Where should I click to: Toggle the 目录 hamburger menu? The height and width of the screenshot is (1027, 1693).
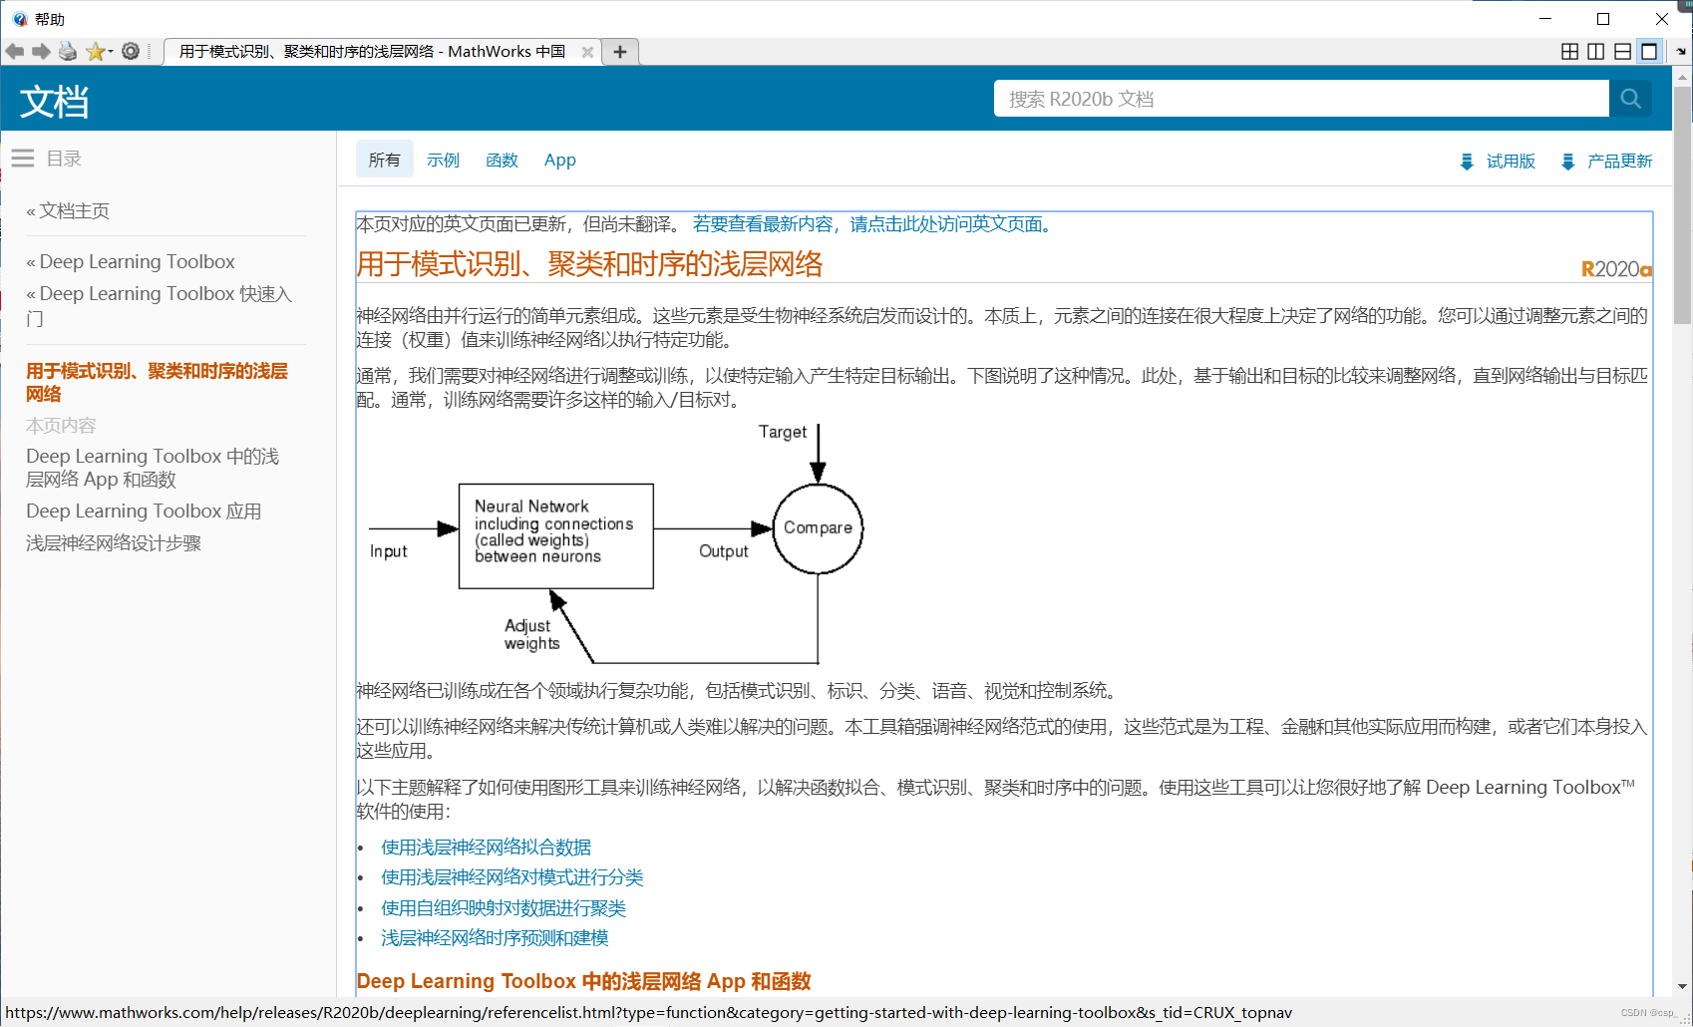23,159
